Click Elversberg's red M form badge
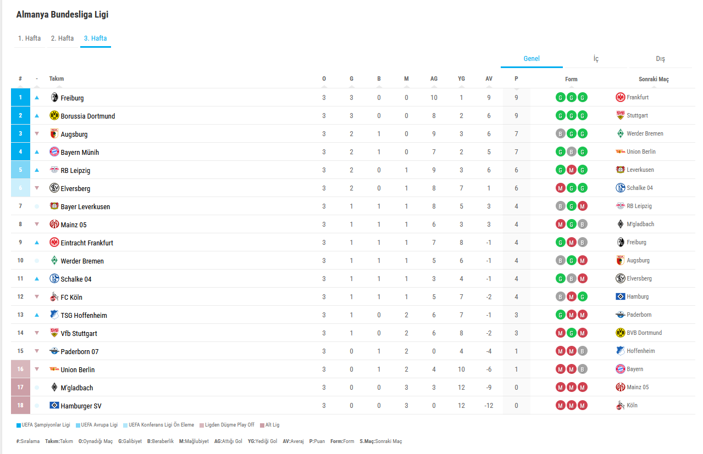Image resolution: width=703 pixels, height=454 pixels. click(x=561, y=188)
